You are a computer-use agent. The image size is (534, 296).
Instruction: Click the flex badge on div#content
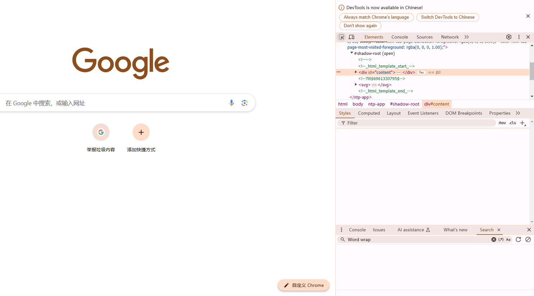[x=422, y=73]
